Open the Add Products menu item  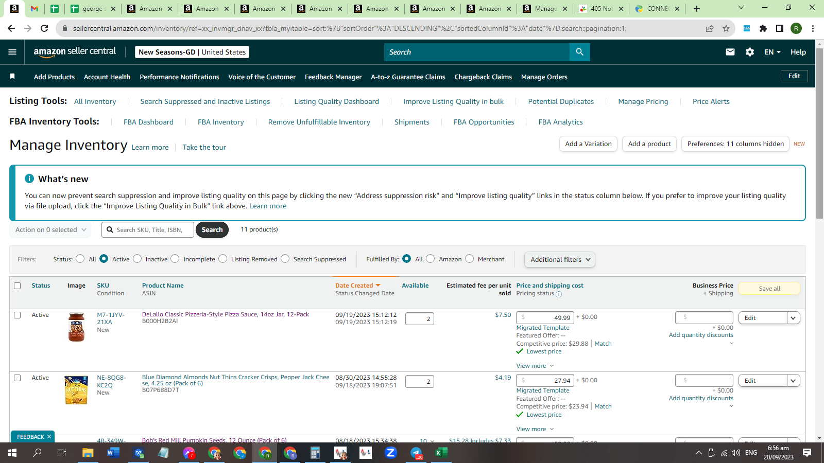tap(54, 77)
